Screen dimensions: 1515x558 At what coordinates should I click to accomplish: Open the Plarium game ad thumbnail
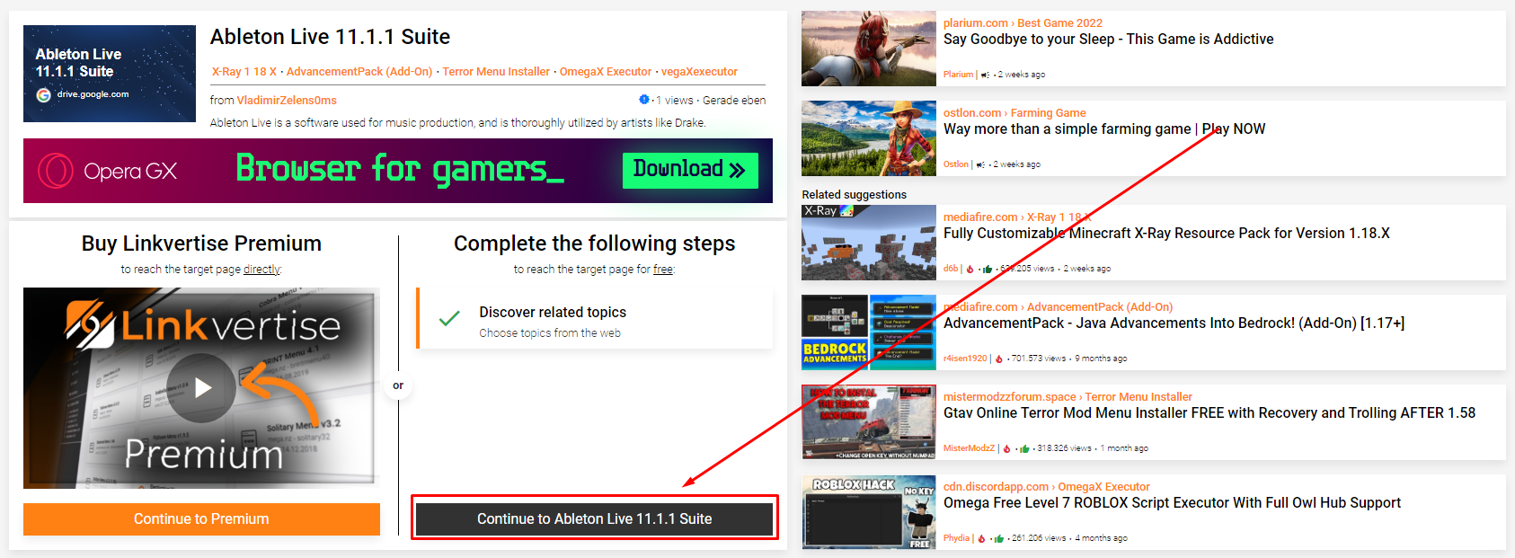[x=869, y=49]
